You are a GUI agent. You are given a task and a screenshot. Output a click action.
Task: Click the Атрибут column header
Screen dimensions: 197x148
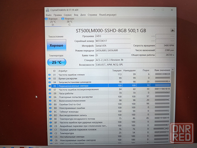point(83,71)
